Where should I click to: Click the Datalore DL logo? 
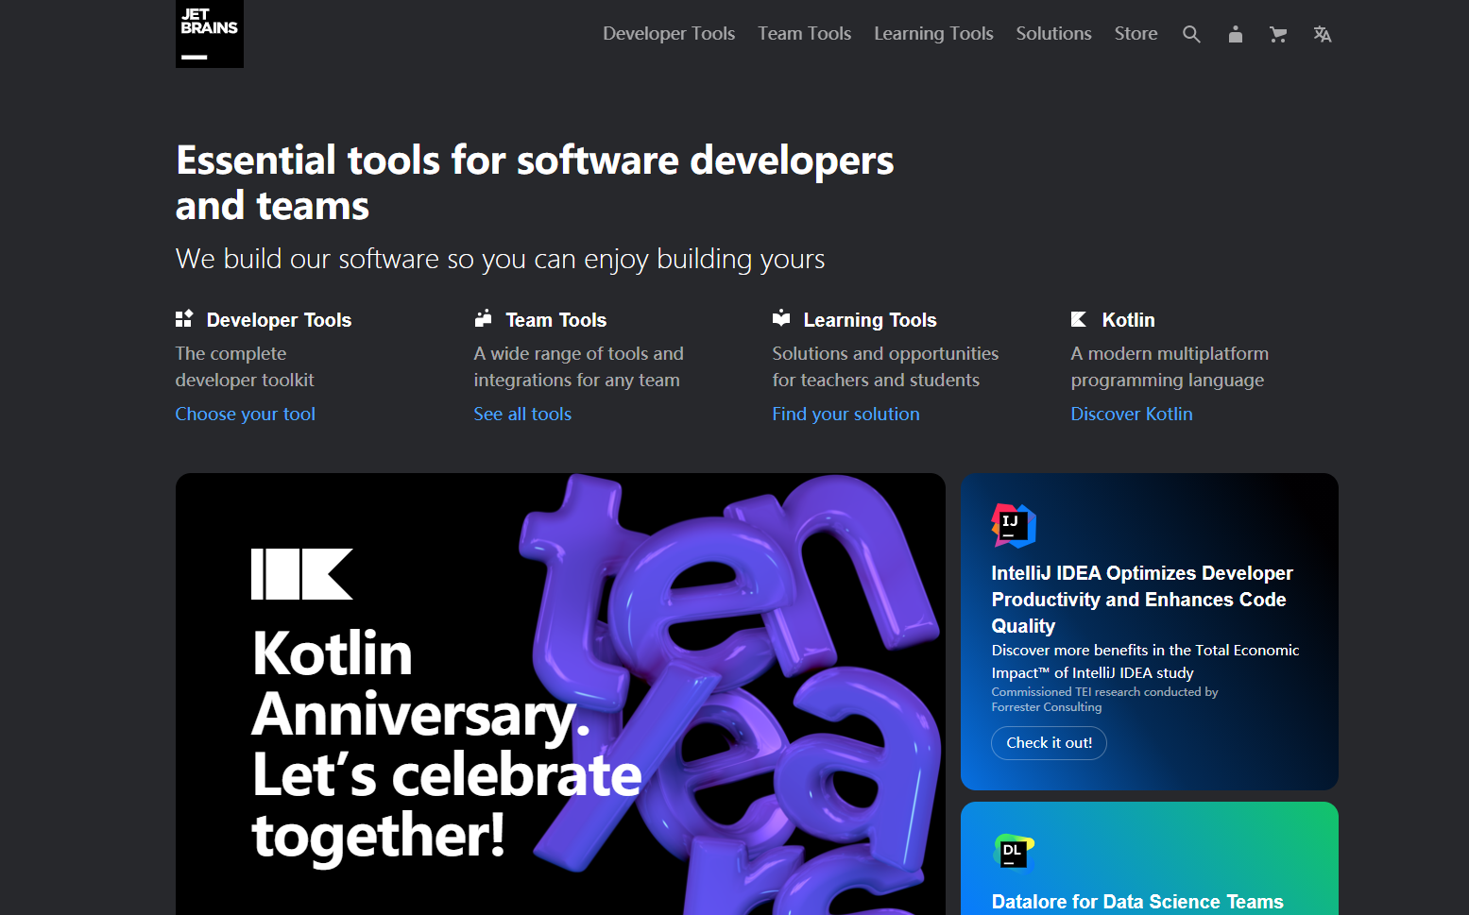[1014, 853]
